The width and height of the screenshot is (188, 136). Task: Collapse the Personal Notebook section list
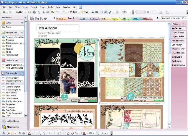(x=22, y=33)
